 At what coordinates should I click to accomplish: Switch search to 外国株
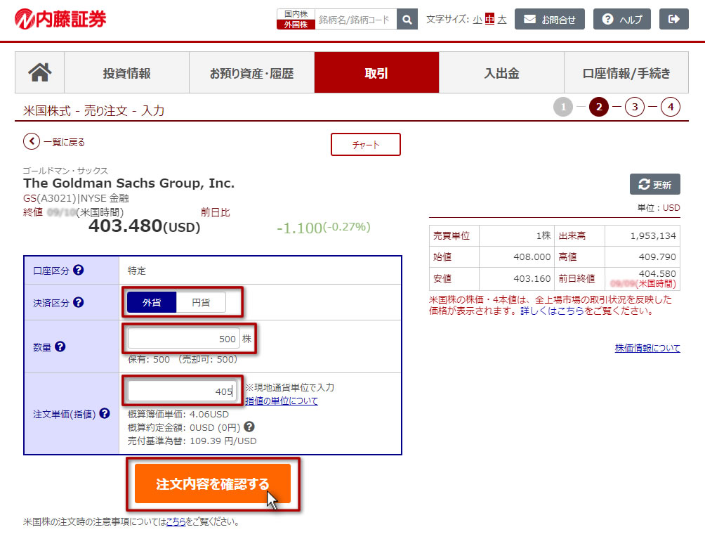296,25
